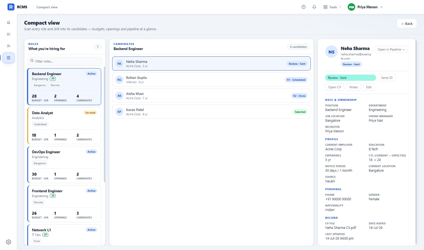Open the Notes button

click(354, 87)
